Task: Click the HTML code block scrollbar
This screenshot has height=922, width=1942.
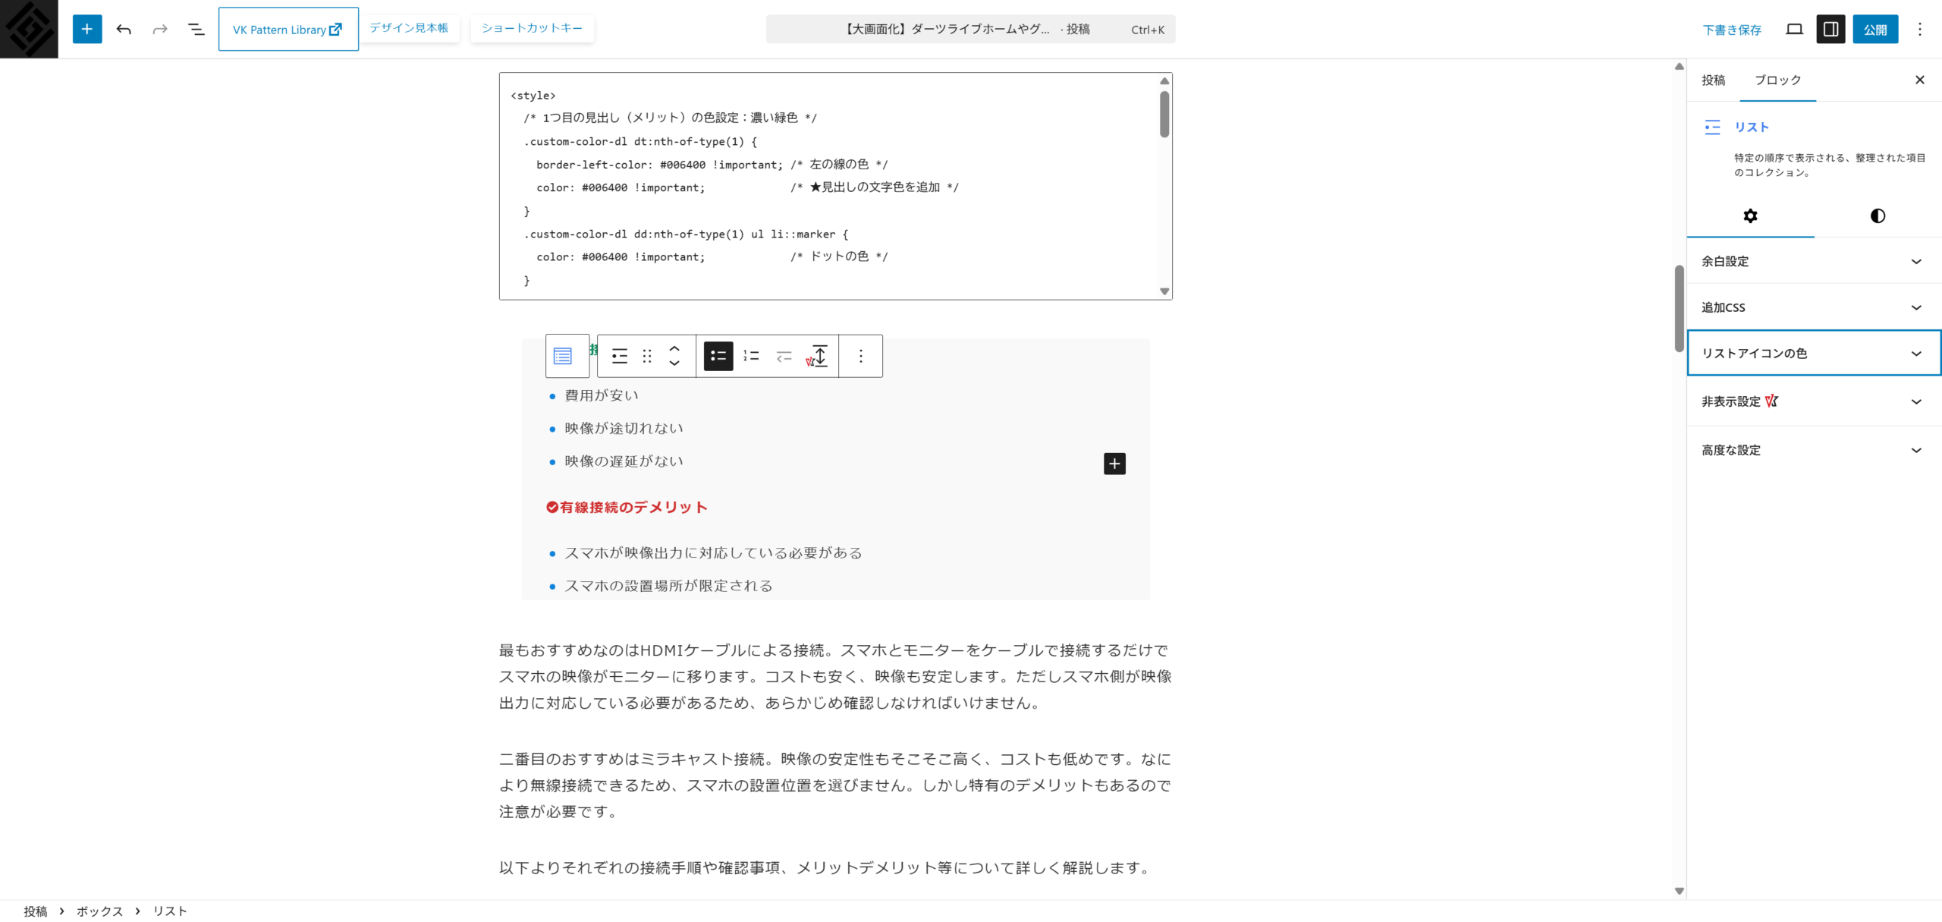Action: 1164,114
